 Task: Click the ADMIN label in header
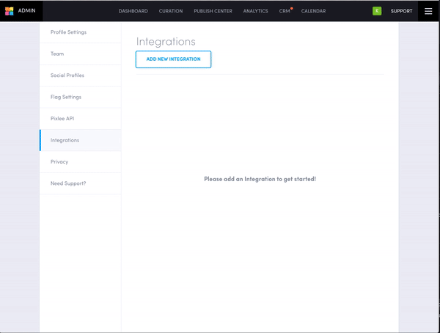26,11
